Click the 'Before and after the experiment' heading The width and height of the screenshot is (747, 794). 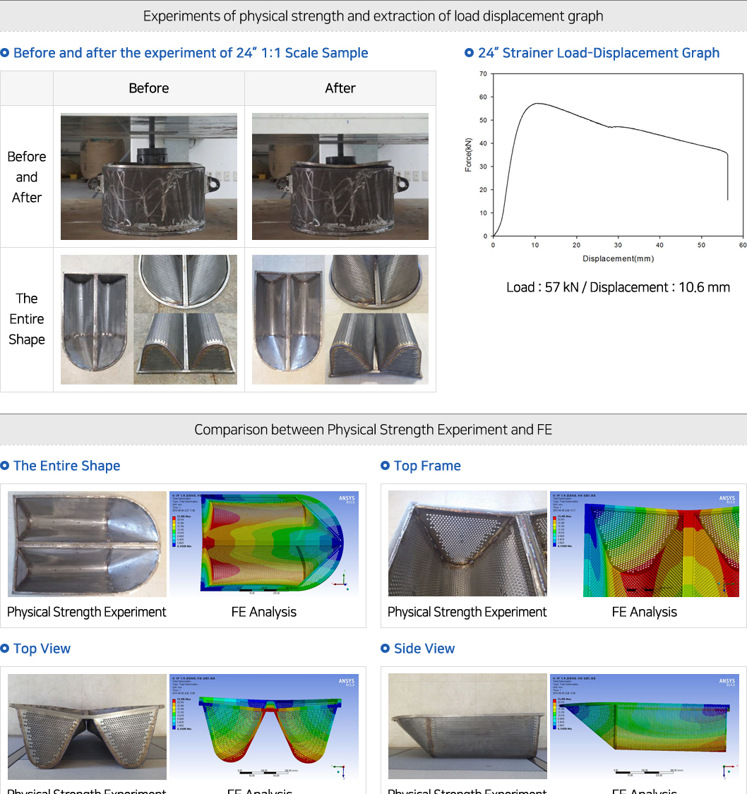click(x=191, y=53)
